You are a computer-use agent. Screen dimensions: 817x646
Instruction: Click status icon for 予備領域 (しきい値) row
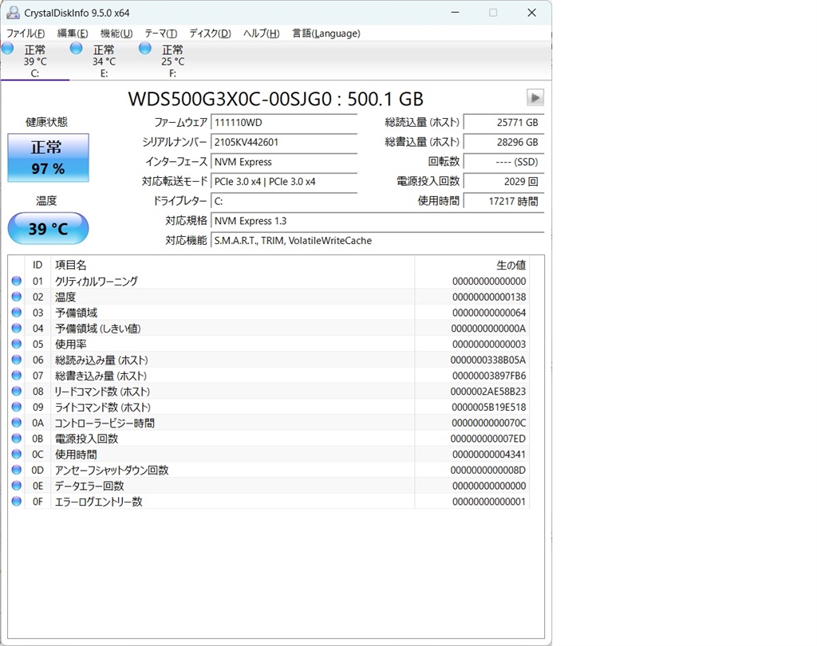(17, 329)
